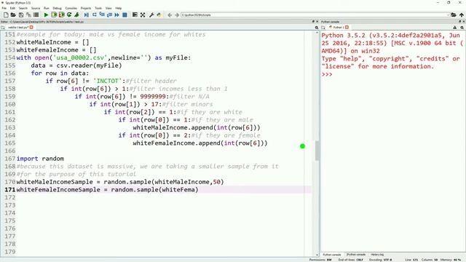Open Preferences with the wrench icon

pos(151,15)
